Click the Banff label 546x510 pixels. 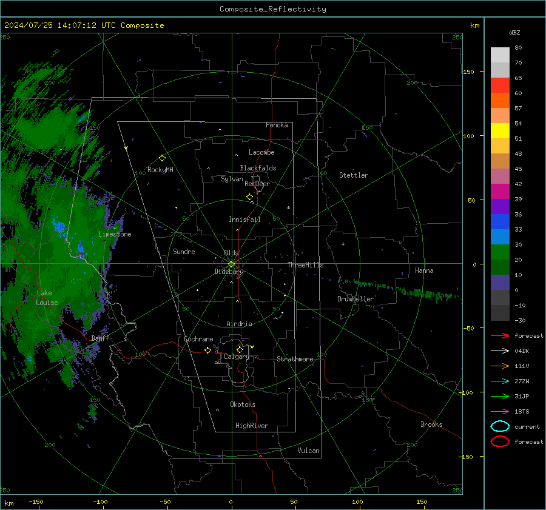click(x=100, y=338)
